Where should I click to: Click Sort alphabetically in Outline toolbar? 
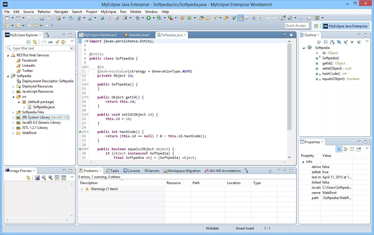coord(332,42)
